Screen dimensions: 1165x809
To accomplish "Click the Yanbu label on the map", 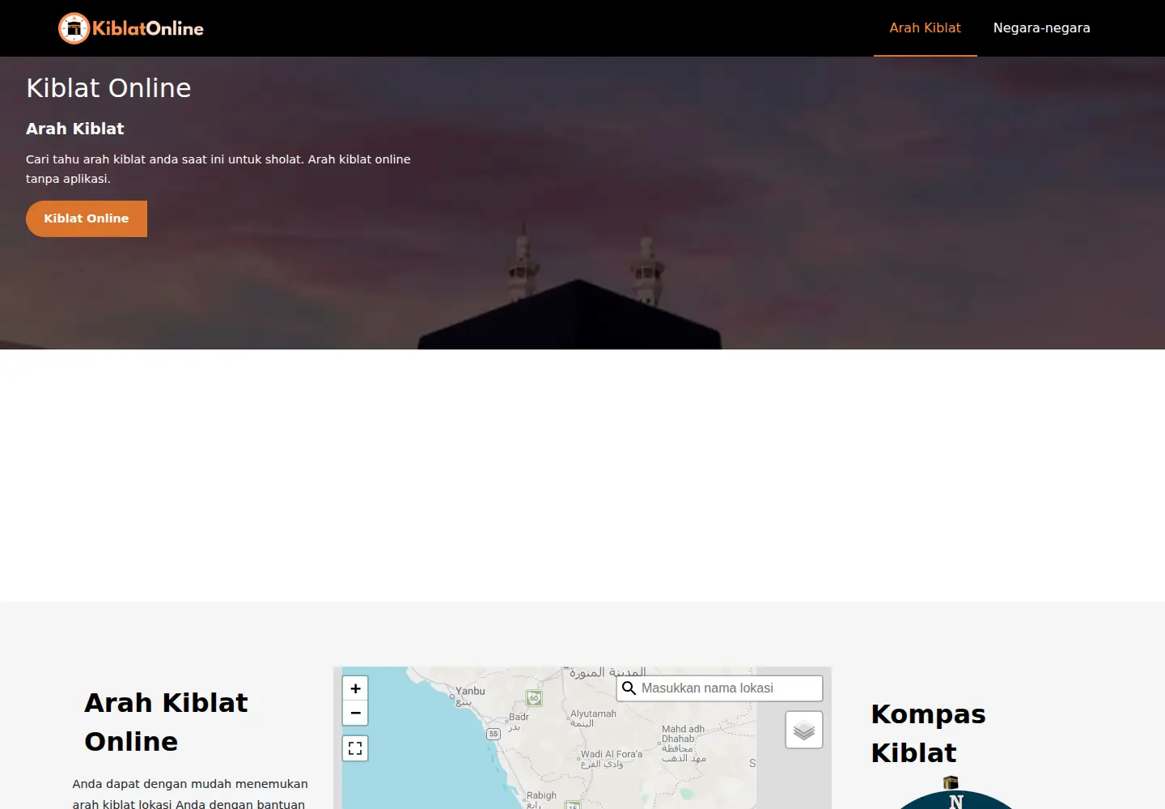I will pyautogui.click(x=470, y=691).
